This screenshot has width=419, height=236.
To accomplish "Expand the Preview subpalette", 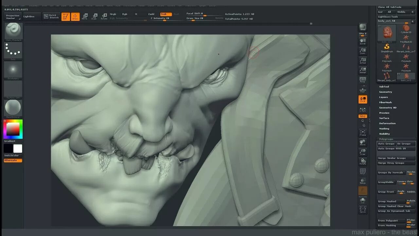I will (384, 113).
